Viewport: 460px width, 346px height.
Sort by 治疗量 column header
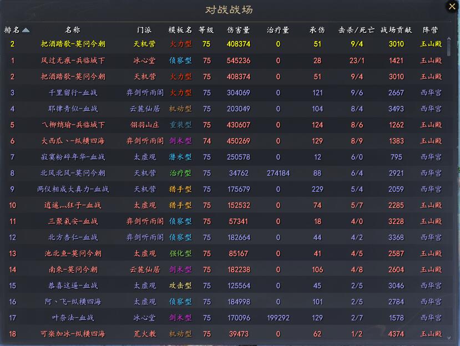pos(278,30)
